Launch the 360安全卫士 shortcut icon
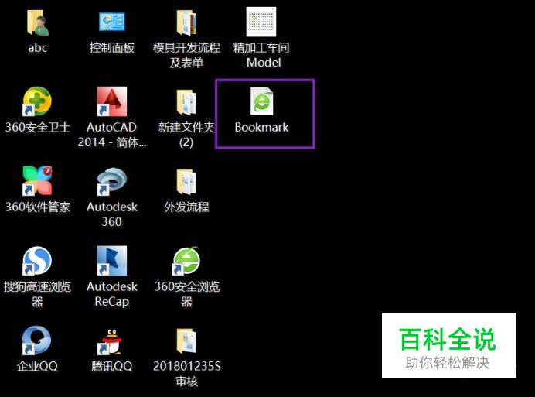535x397 pixels. (37, 101)
